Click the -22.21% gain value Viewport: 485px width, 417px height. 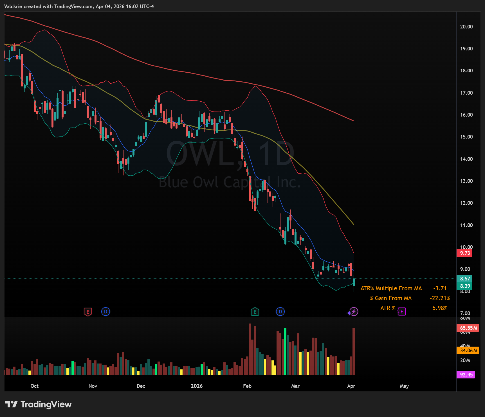[440, 298]
